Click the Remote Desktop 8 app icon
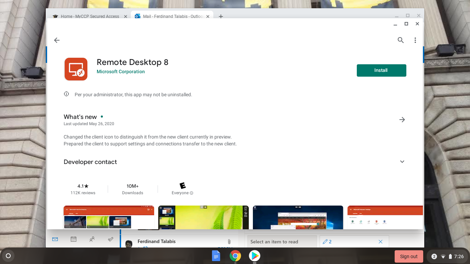Viewport: 470px width, 264px height. tap(76, 69)
